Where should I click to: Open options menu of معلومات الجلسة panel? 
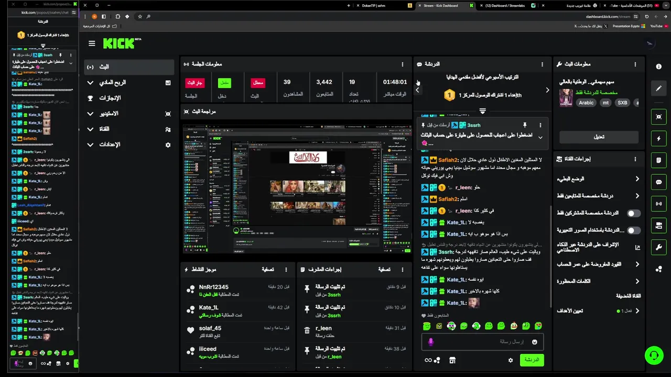[x=403, y=64]
